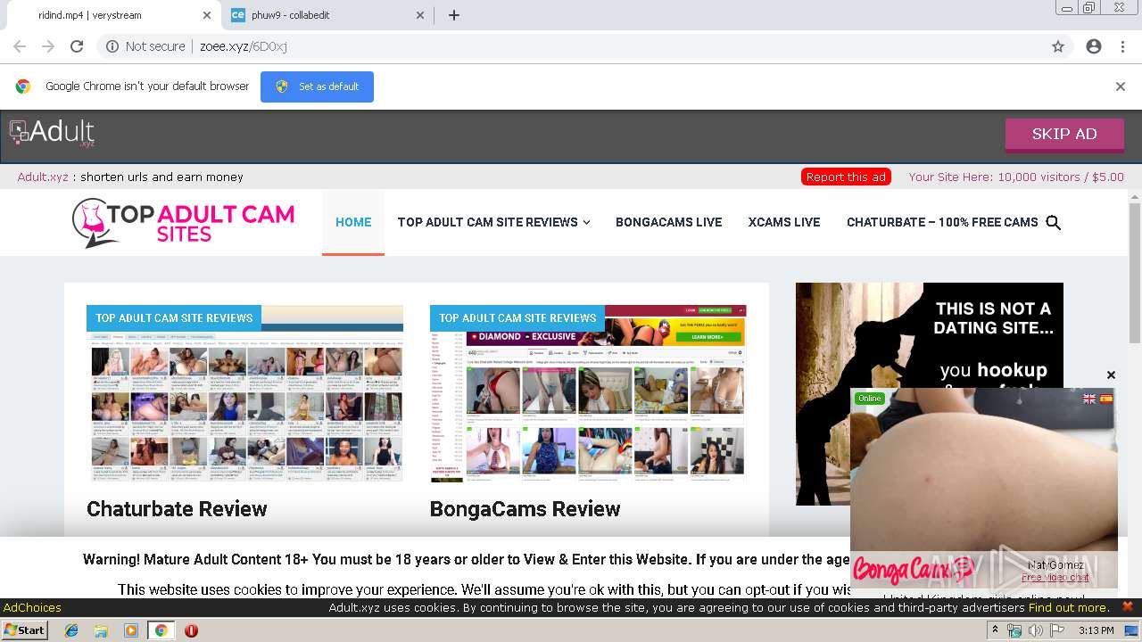Click the Report this ad button
Viewport: 1142px width, 642px height.
pyautogui.click(x=846, y=177)
